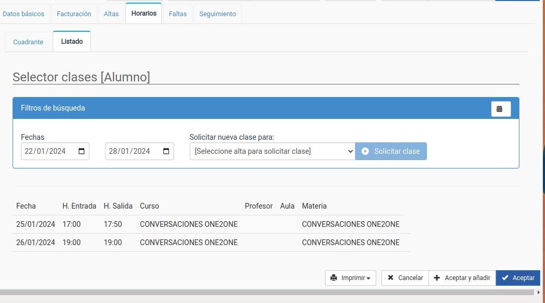The image size is (545, 303).
Task: Click the Filtros de búsqueda panel title
Action: [x=53, y=108]
